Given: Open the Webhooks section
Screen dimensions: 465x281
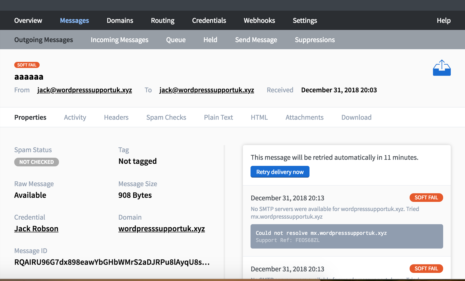Looking at the screenshot, I should 259,20.
